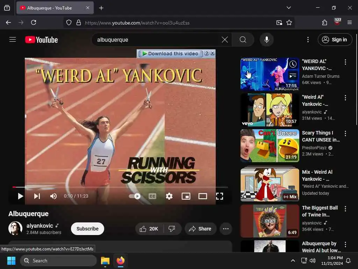The image size is (358, 269).
Task: Switch to miniplayer mode
Action: (x=186, y=196)
